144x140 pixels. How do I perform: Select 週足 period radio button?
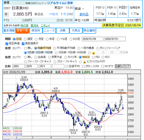25,39
